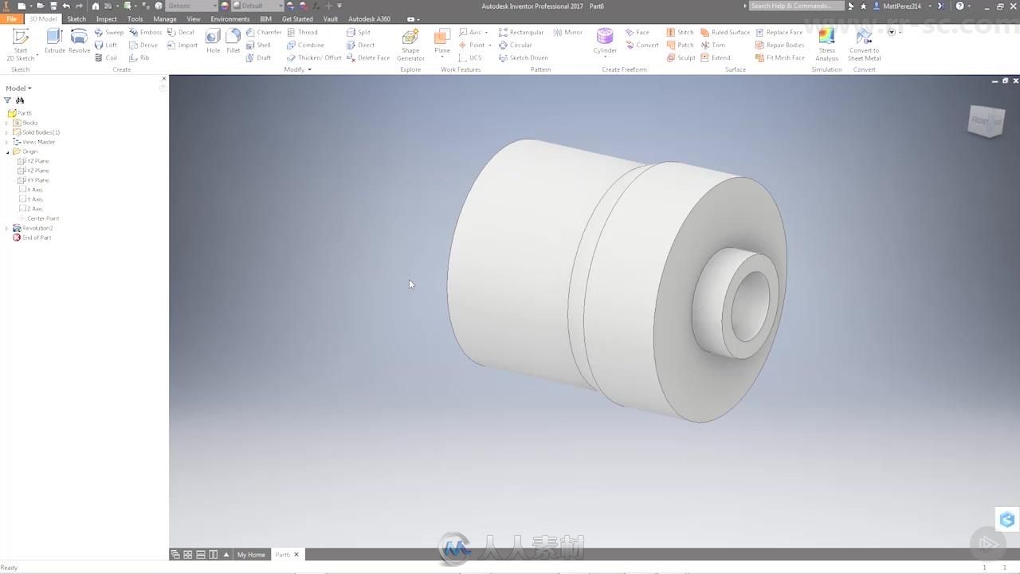The width and height of the screenshot is (1020, 574).
Task: Expand the Blocks node
Action: pyautogui.click(x=7, y=123)
